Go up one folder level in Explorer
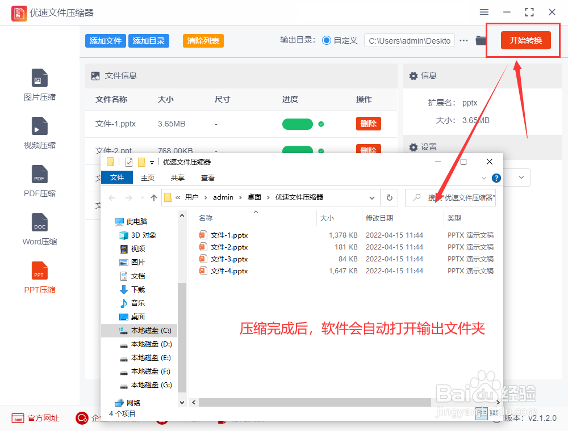Screen dimensions: 568x431 click(154, 197)
